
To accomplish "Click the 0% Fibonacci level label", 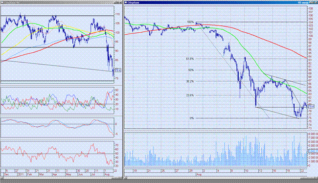I will point(192,118).
